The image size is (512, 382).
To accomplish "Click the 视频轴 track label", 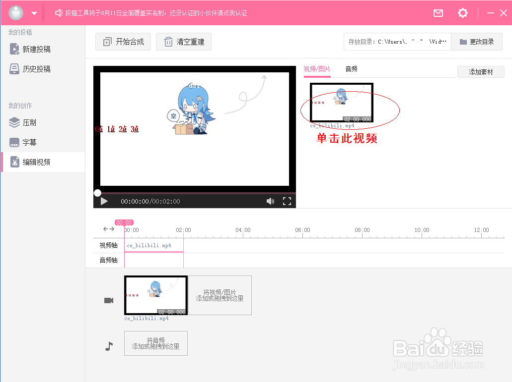I will coord(108,245).
